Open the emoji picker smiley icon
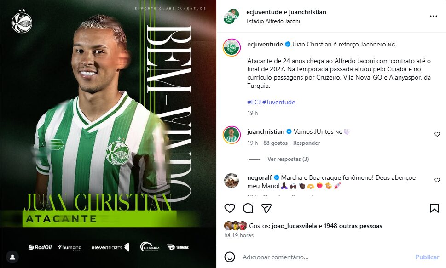This screenshot has height=268, width=446. point(230,257)
